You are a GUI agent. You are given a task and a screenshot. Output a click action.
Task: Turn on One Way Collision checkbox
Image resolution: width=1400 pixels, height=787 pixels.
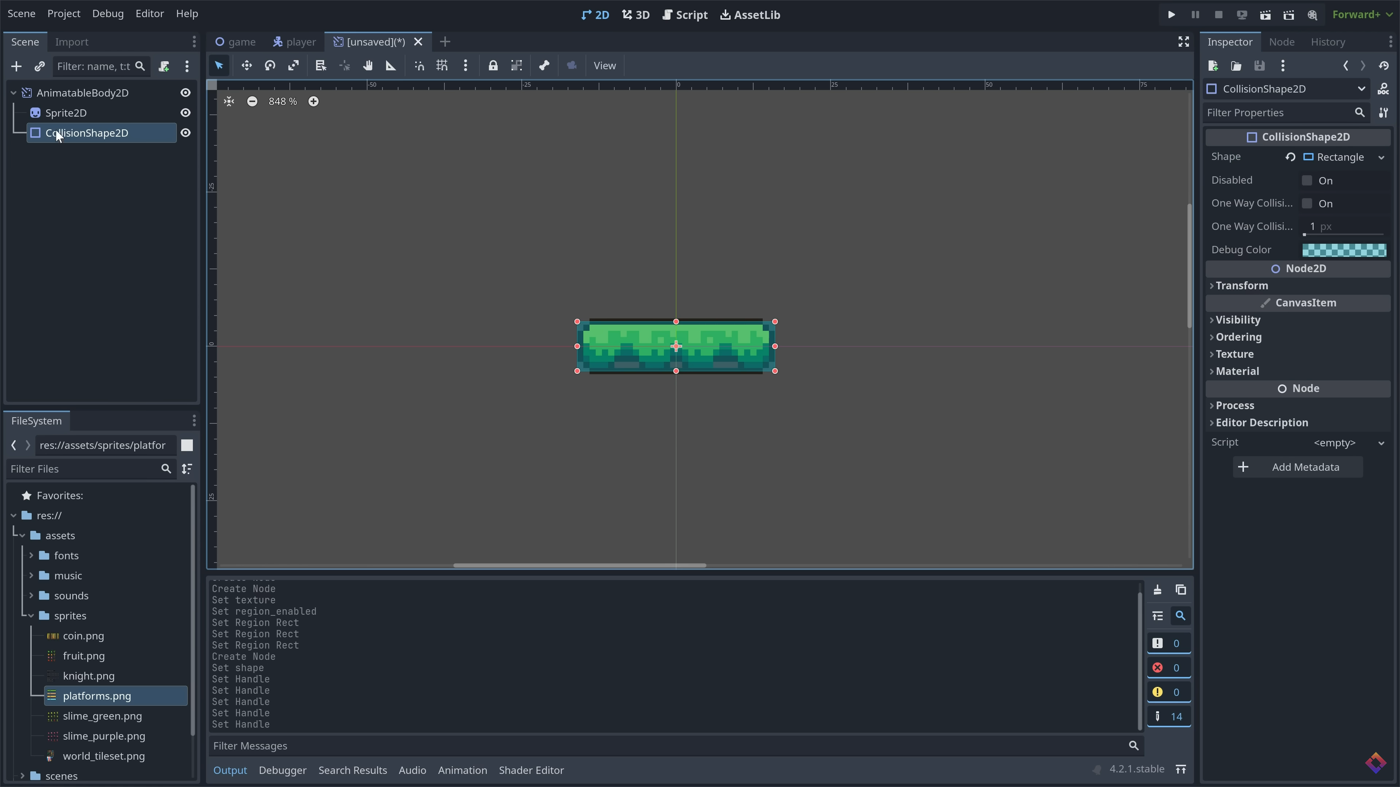(x=1307, y=204)
